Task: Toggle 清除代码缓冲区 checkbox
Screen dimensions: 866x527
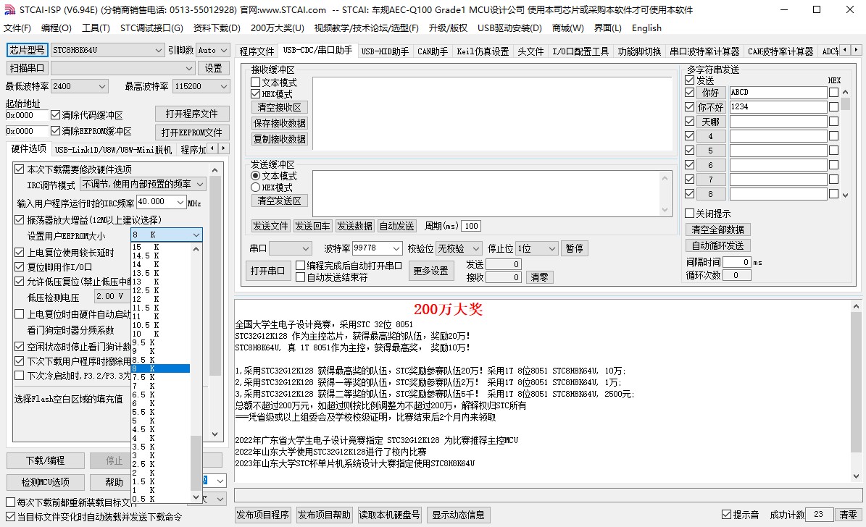Action: click(55, 115)
